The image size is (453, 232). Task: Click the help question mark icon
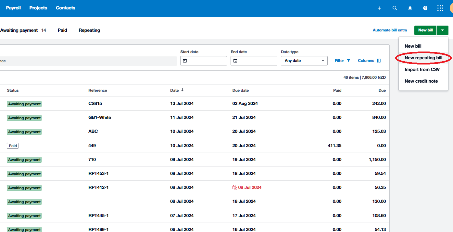coord(425,8)
